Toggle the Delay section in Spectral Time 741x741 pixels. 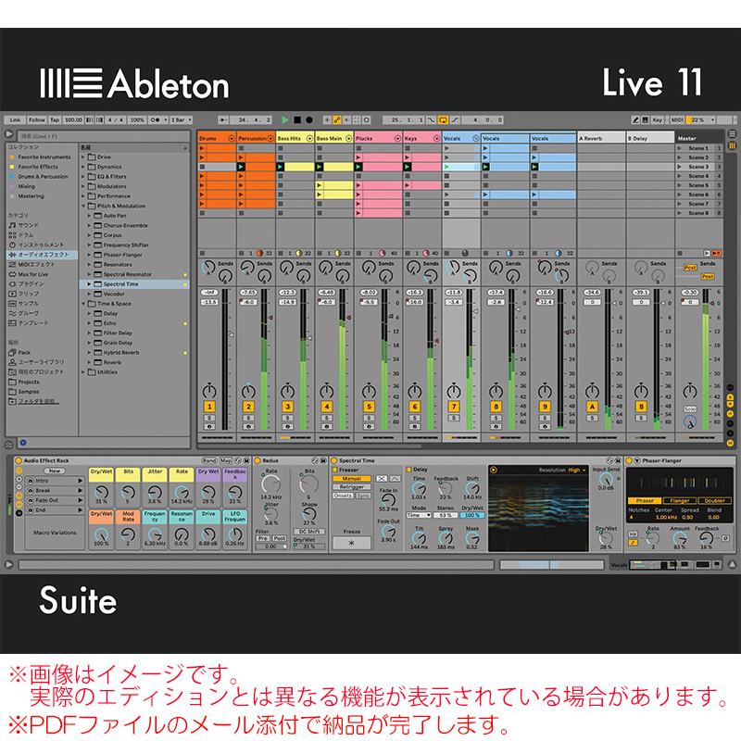408,470
